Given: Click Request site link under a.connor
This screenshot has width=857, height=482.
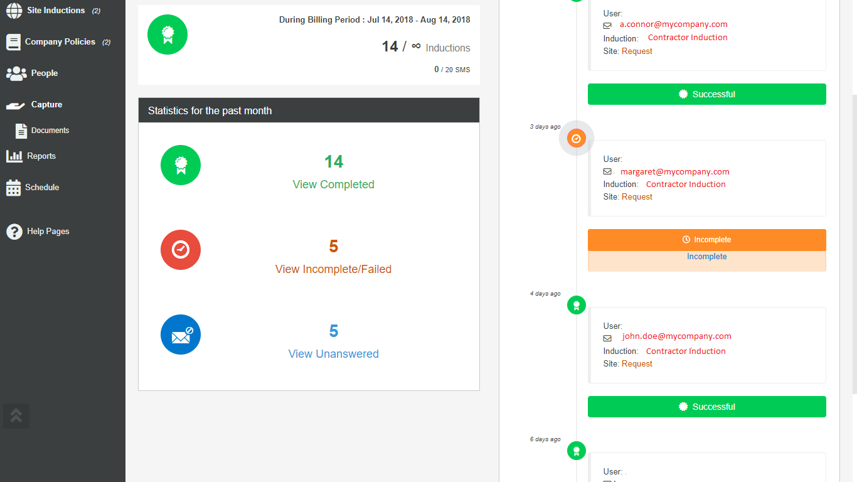Looking at the screenshot, I should [637, 51].
